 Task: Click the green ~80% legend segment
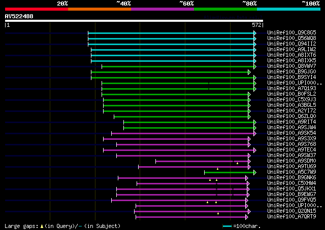point(225,9)
